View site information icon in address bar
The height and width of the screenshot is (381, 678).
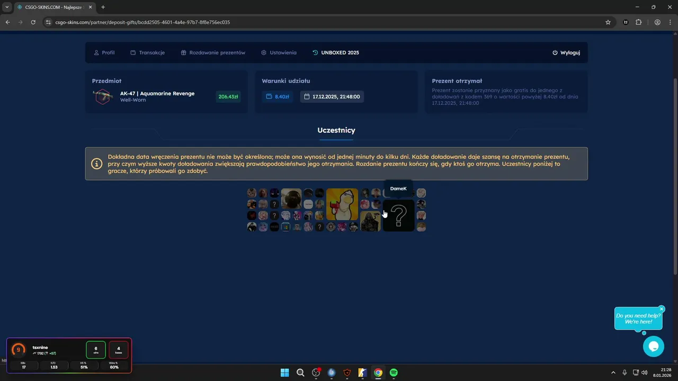tap(48, 22)
